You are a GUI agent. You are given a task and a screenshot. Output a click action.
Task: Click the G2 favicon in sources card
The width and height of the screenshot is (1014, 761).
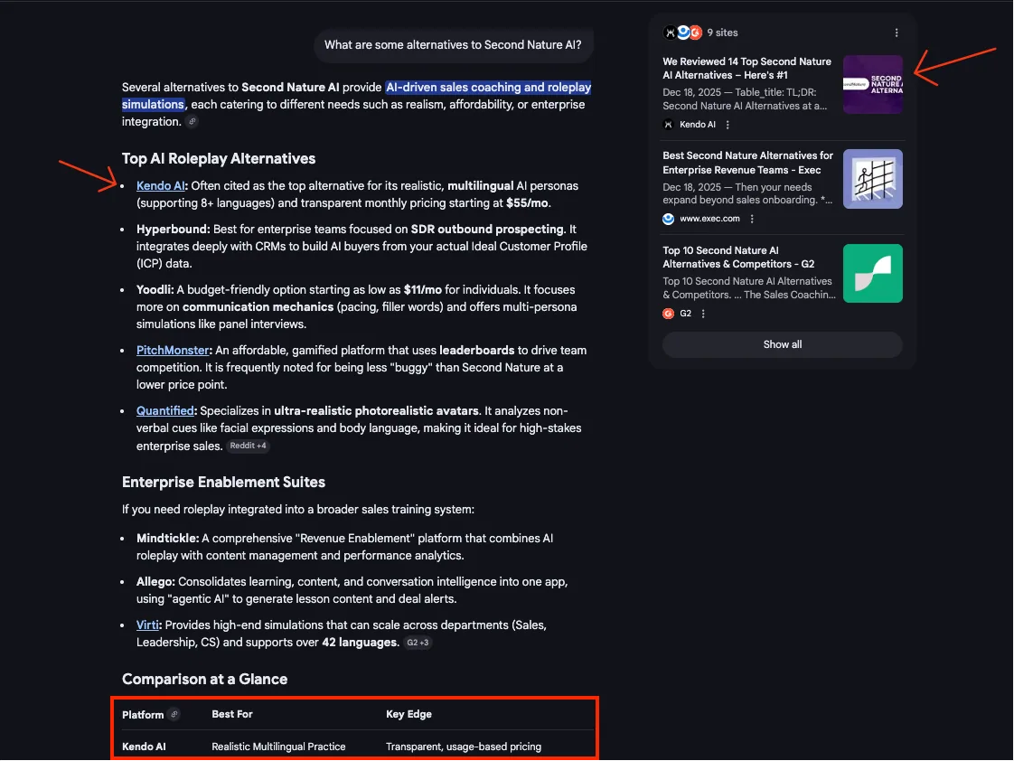669,314
